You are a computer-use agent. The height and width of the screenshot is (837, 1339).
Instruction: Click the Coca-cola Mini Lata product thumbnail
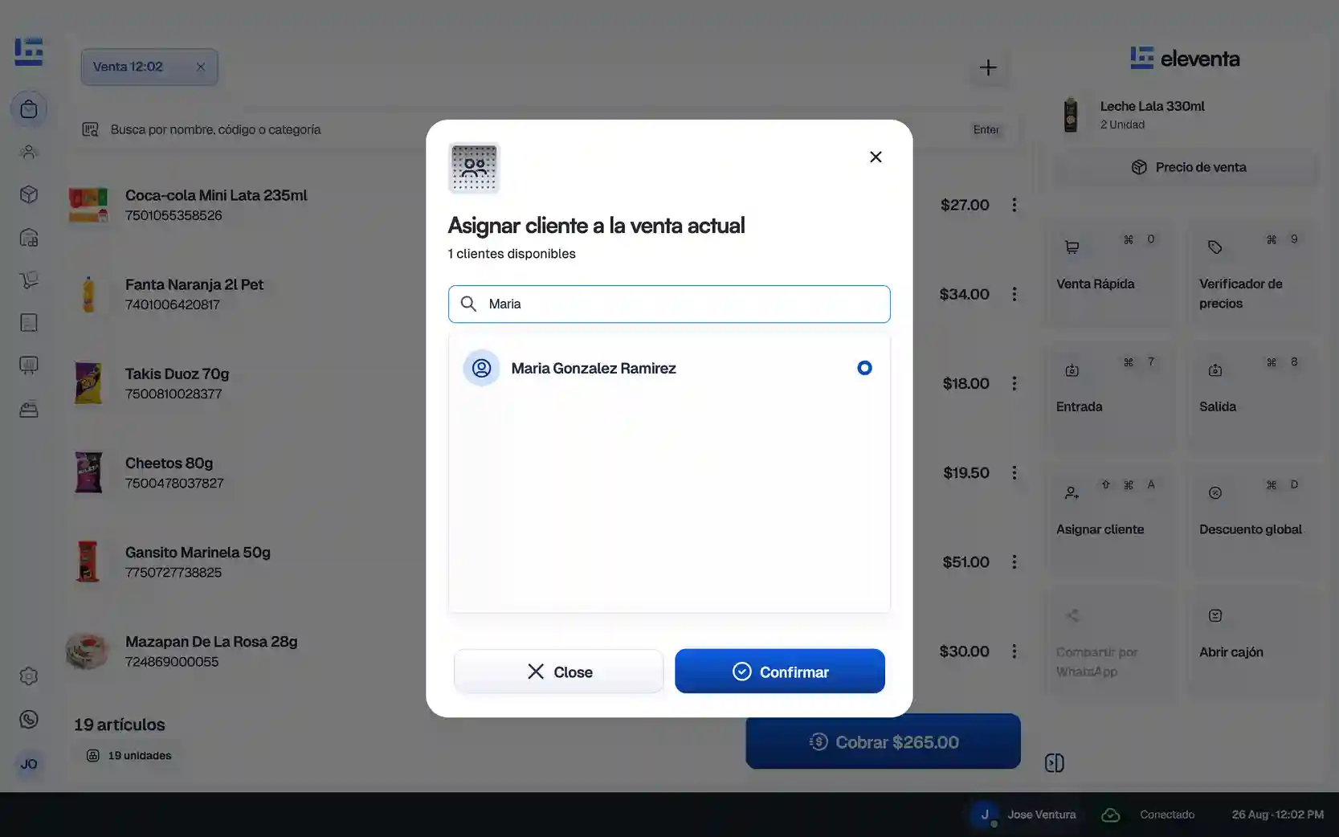(x=88, y=205)
